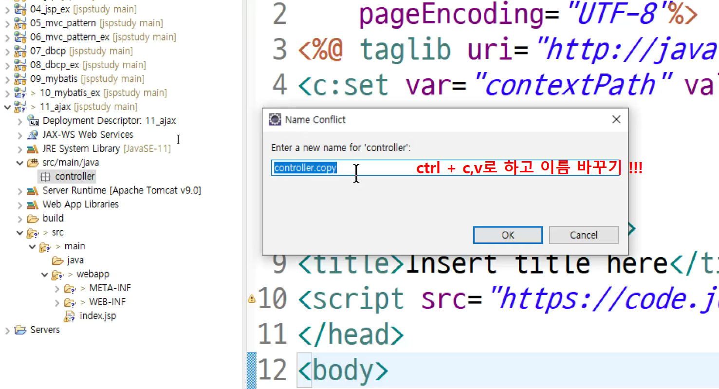Click the 07_dbcp project icon
The image size is (719, 389).
20,51
